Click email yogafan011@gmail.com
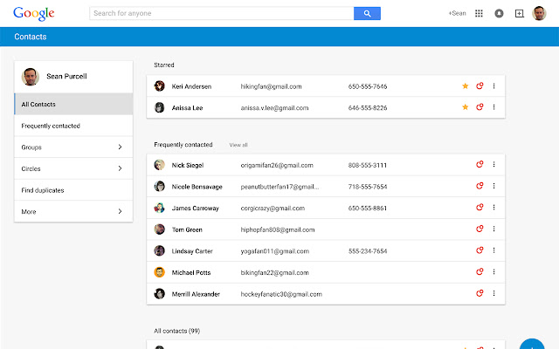This screenshot has width=559, height=349. click(275, 251)
